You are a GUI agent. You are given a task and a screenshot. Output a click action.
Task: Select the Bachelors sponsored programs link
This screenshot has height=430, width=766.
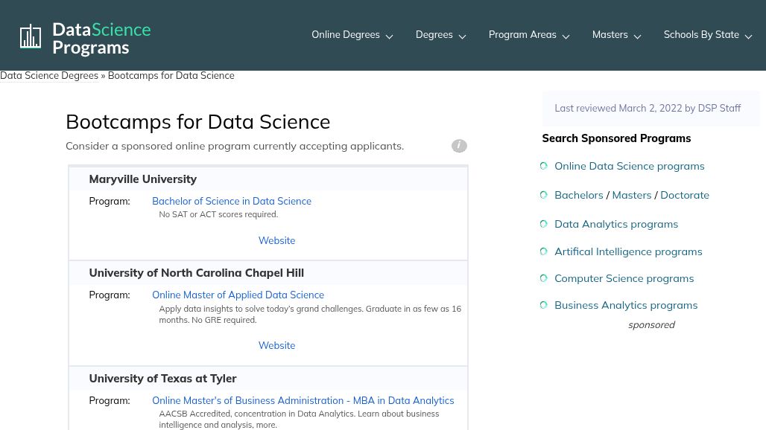pyautogui.click(x=578, y=195)
